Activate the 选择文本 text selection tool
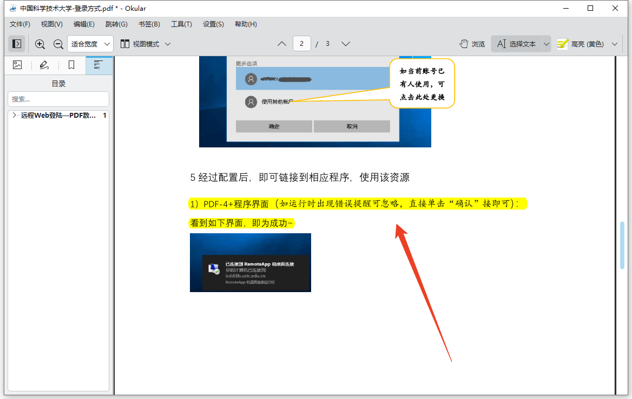 tap(517, 44)
